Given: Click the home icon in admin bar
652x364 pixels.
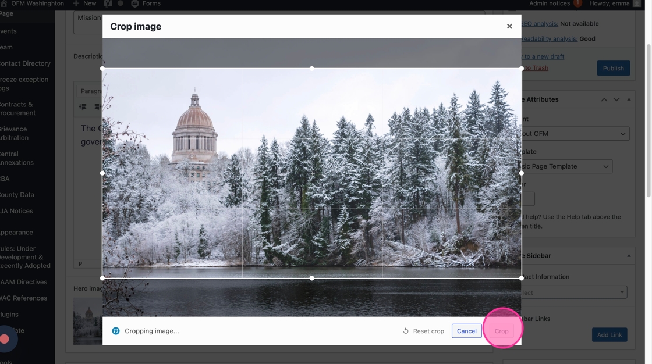Looking at the screenshot, I should coord(3,3).
